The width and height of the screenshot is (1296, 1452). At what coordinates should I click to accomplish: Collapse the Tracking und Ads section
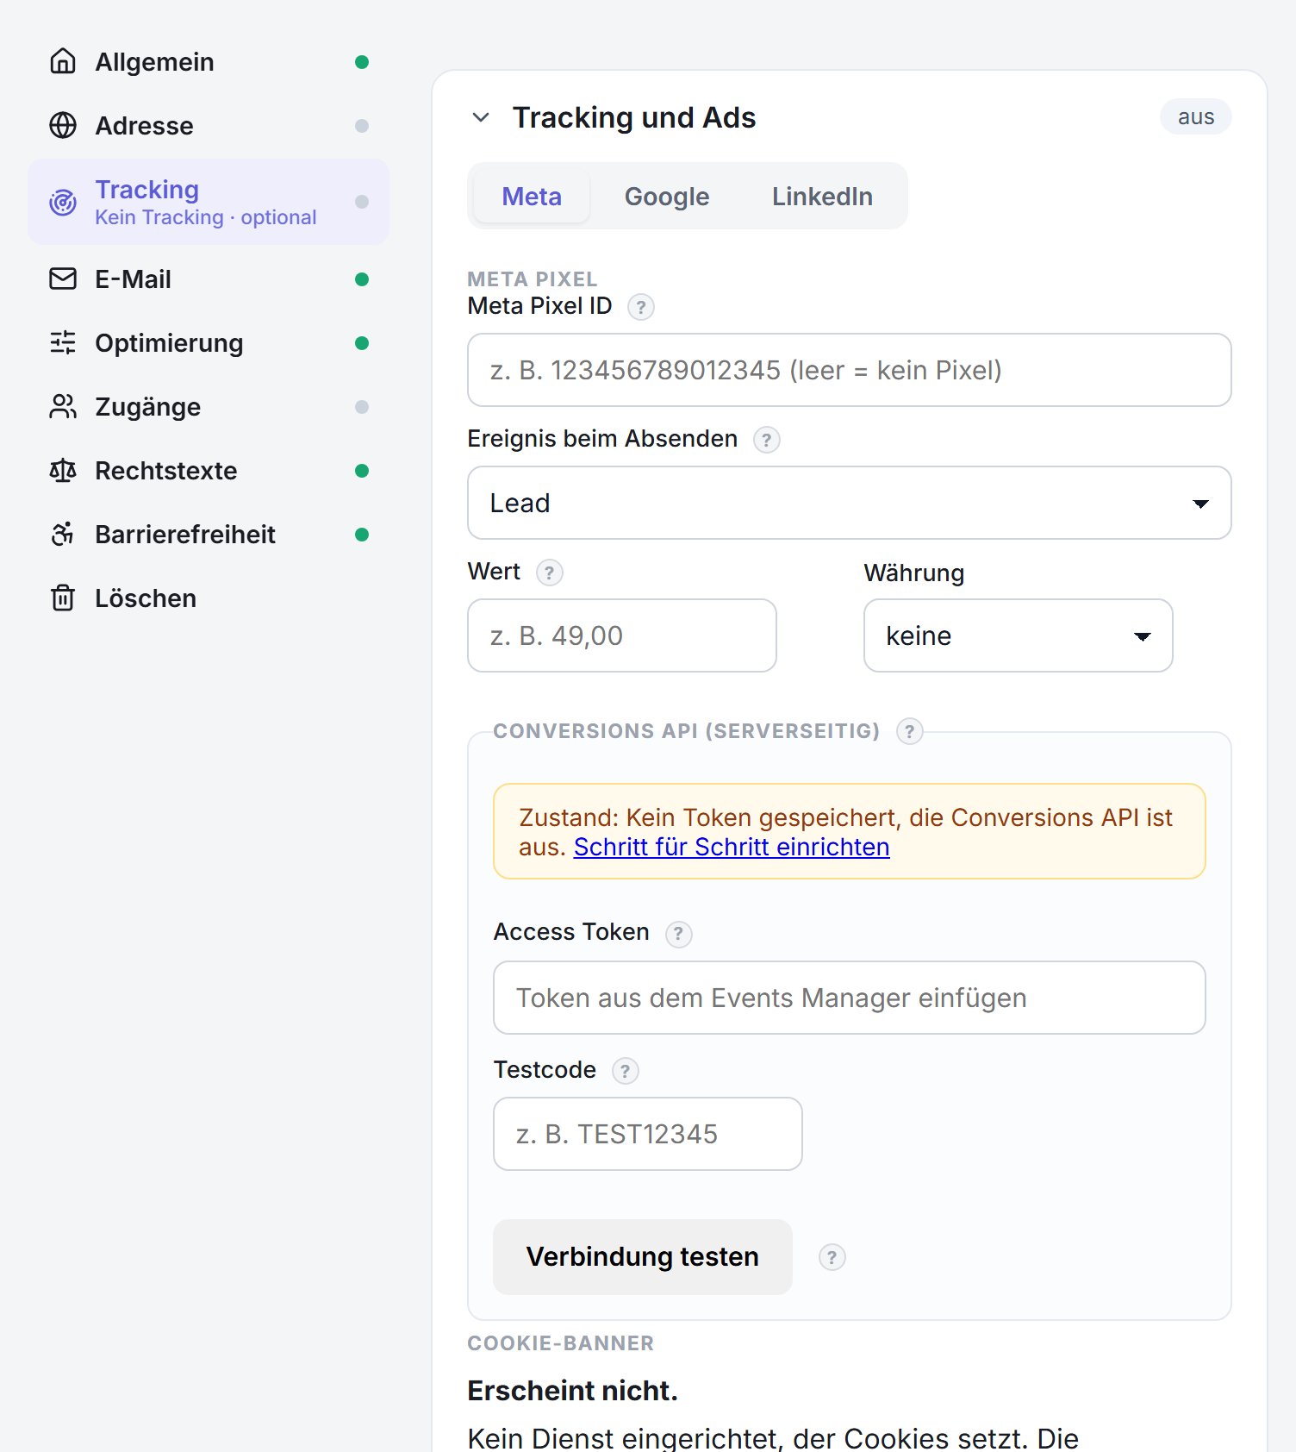[481, 117]
